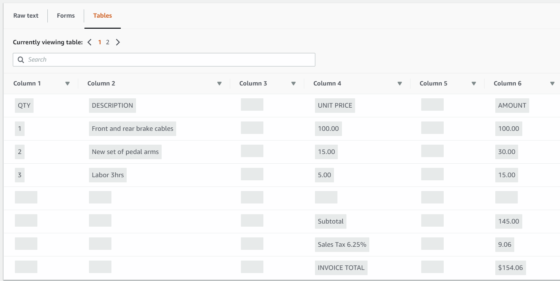Click the Sales Tax 6.25% cell
Viewport: 560px width, 281px height.
click(x=342, y=245)
